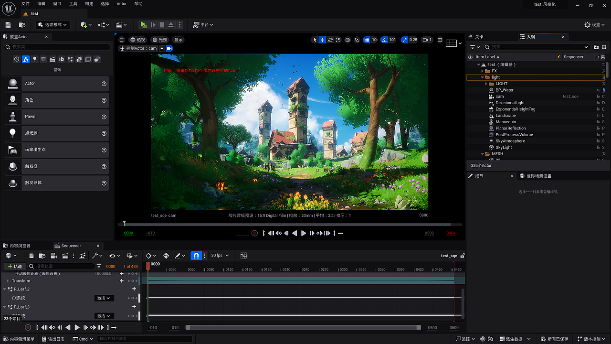
Task: Select the Recently Placed clock icon
Action: click(x=17, y=59)
